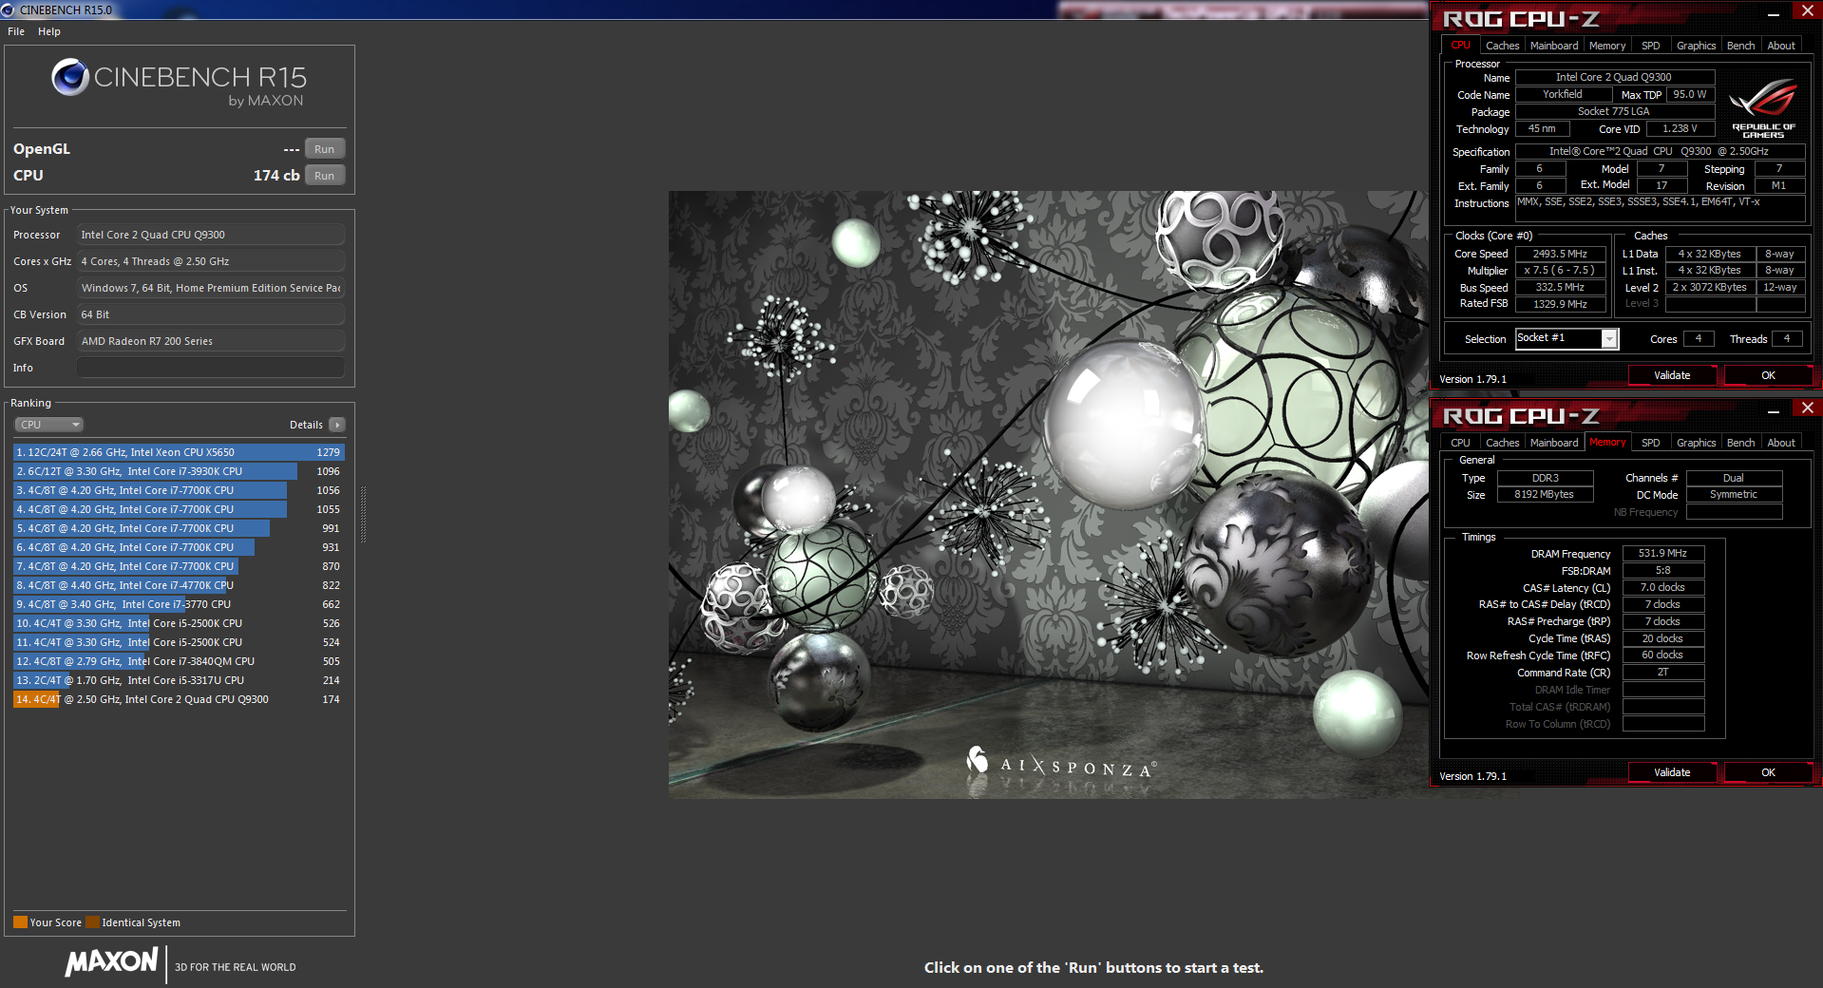Switch to Graphics tab in top CPU-Z
This screenshot has height=988, width=1823.
coord(1696,46)
